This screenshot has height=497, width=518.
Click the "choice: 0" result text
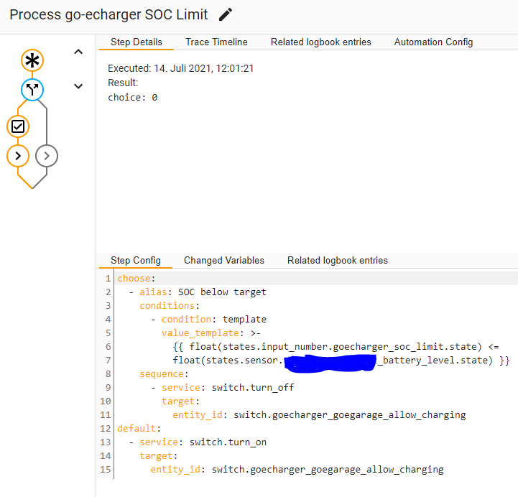pos(132,97)
